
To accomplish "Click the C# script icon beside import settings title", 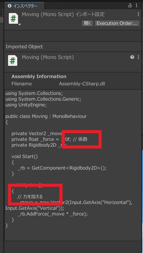I will (13, 19).
